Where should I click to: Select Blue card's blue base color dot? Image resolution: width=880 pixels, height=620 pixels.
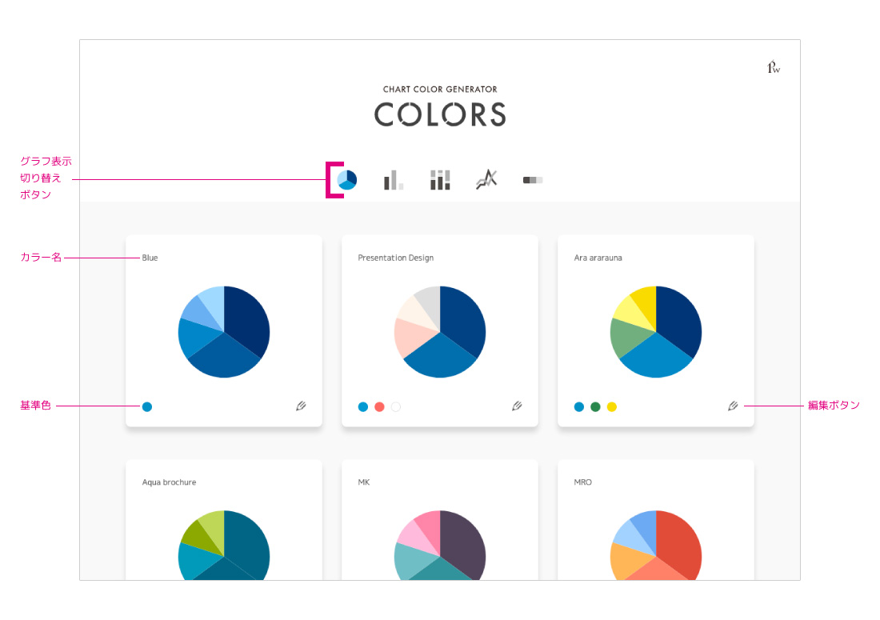tap(147, 406)
